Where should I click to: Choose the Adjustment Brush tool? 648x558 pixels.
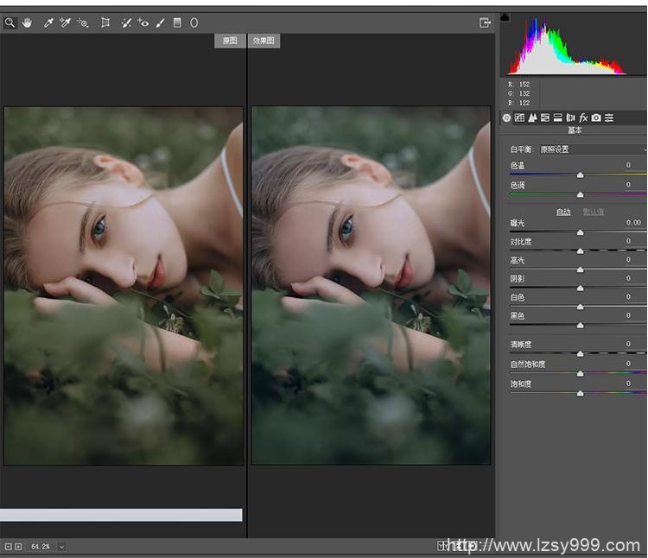click(x=160, y=23)
